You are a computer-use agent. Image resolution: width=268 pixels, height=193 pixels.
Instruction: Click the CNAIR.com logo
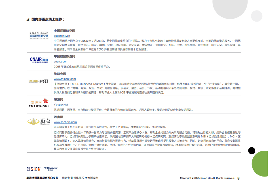click(x=39, y=60)
